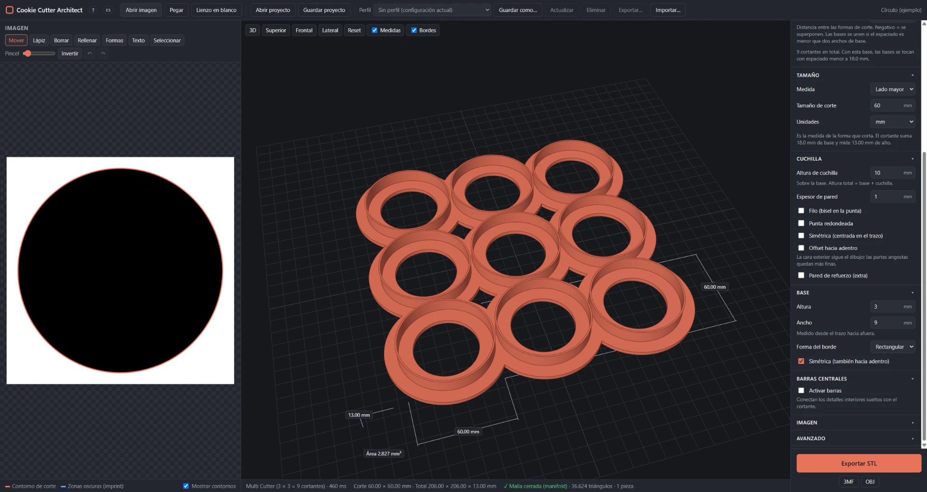
Task: Toggle the Bordes checkbox
Action: pos(414,30)
